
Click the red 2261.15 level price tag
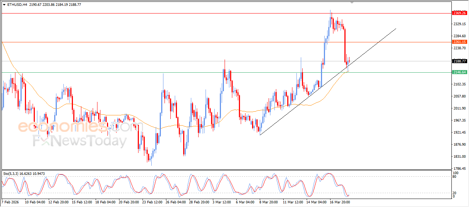[459, 42]
